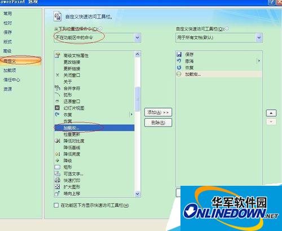Select the 略向上移 icon
The height and width of the screenshot is (231, 282).
click(x=57, y=193)
